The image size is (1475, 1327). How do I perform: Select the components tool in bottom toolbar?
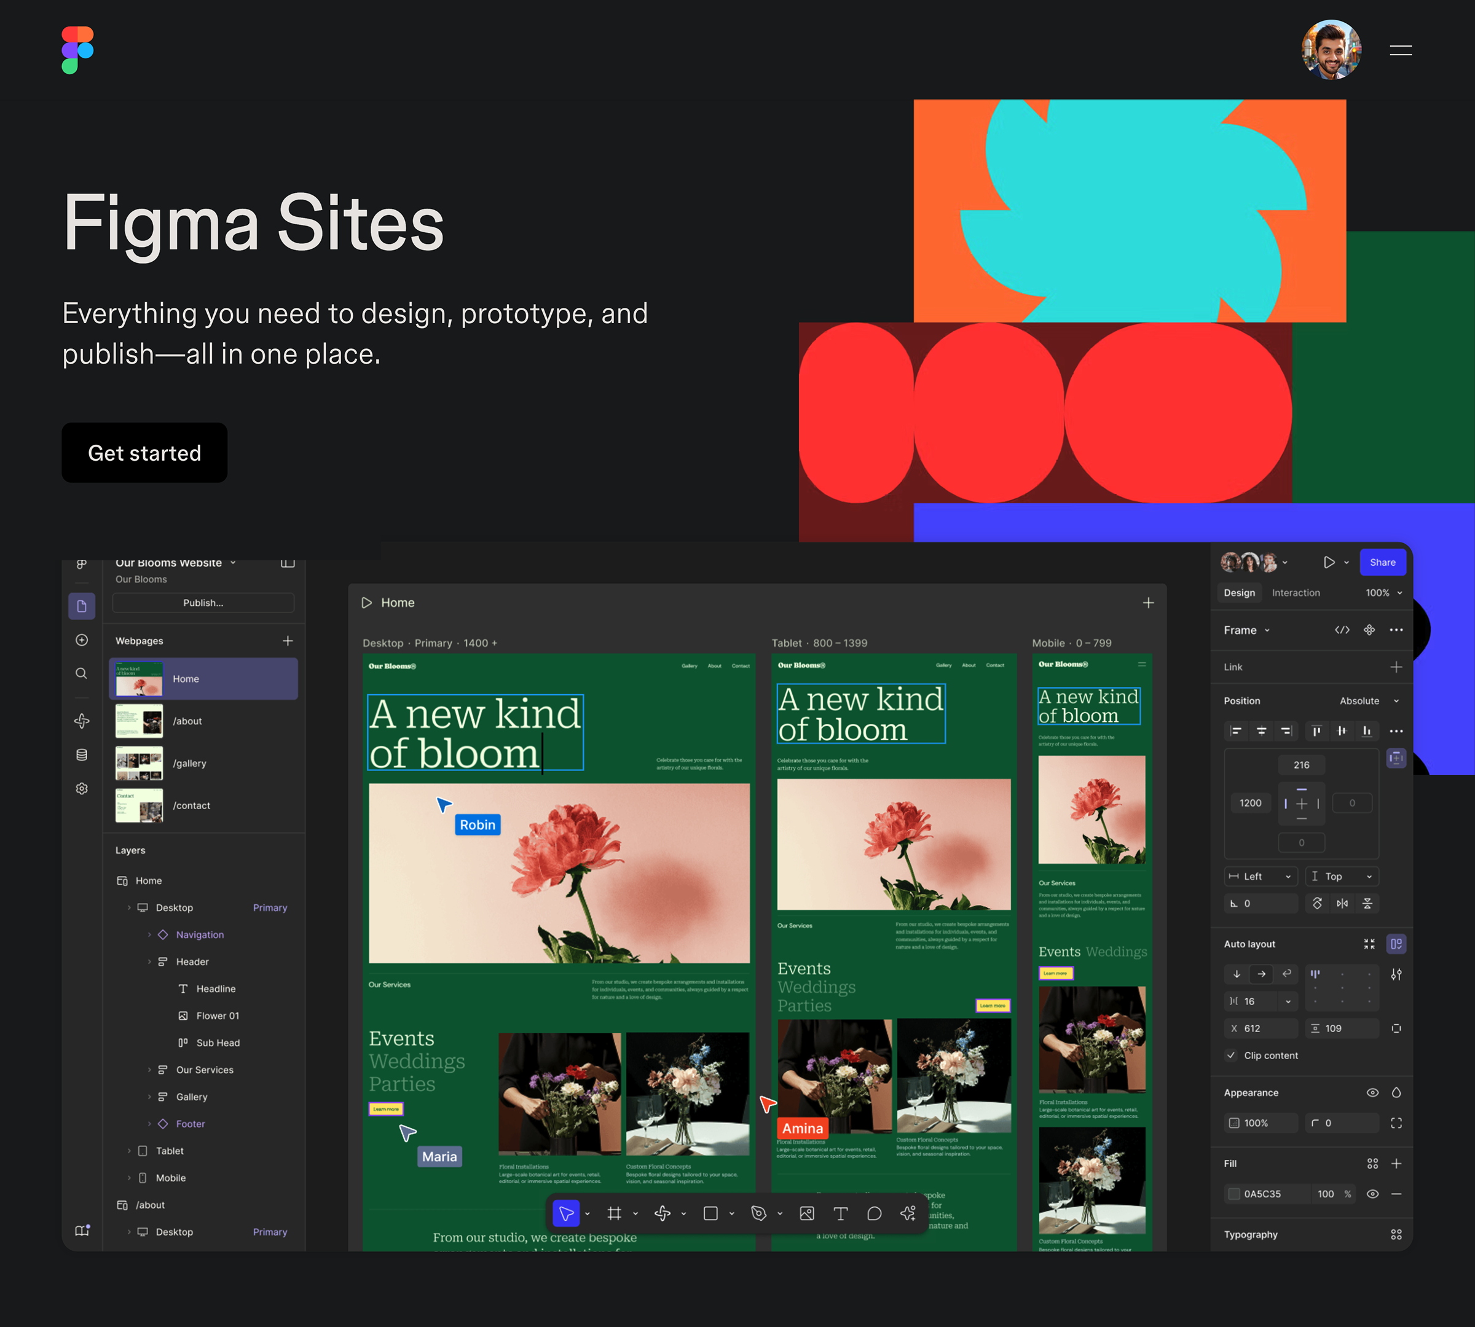click(x=663, y=1213)
